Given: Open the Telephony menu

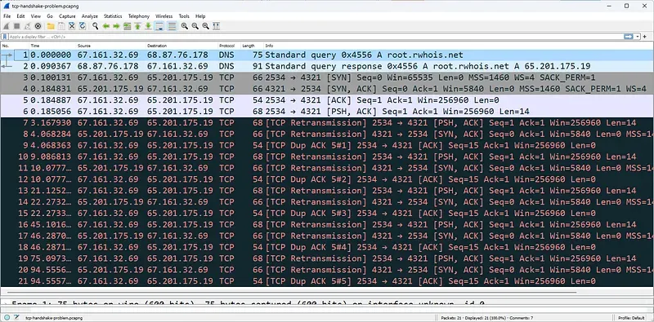Looking at the screenshot, I should pos(139,16).
